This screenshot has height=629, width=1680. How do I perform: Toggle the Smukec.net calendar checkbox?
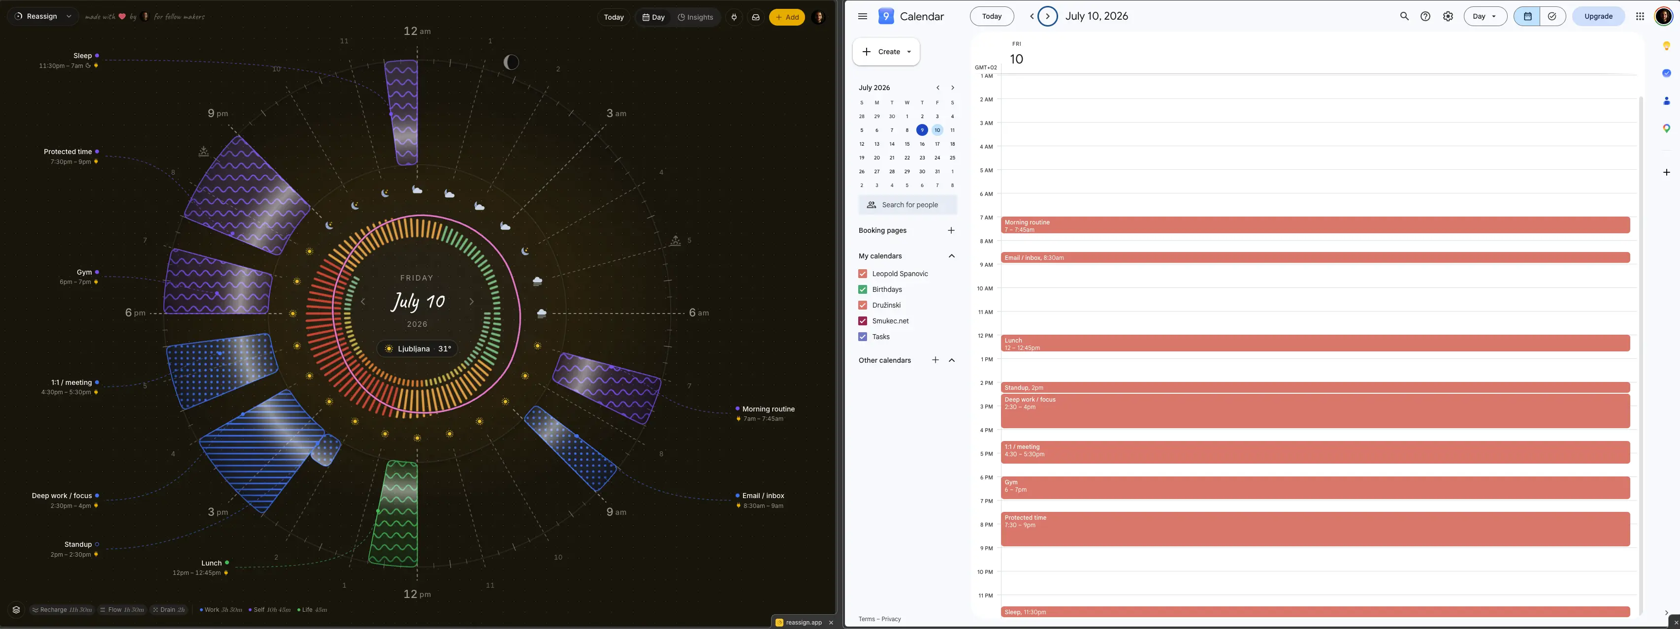862,321
